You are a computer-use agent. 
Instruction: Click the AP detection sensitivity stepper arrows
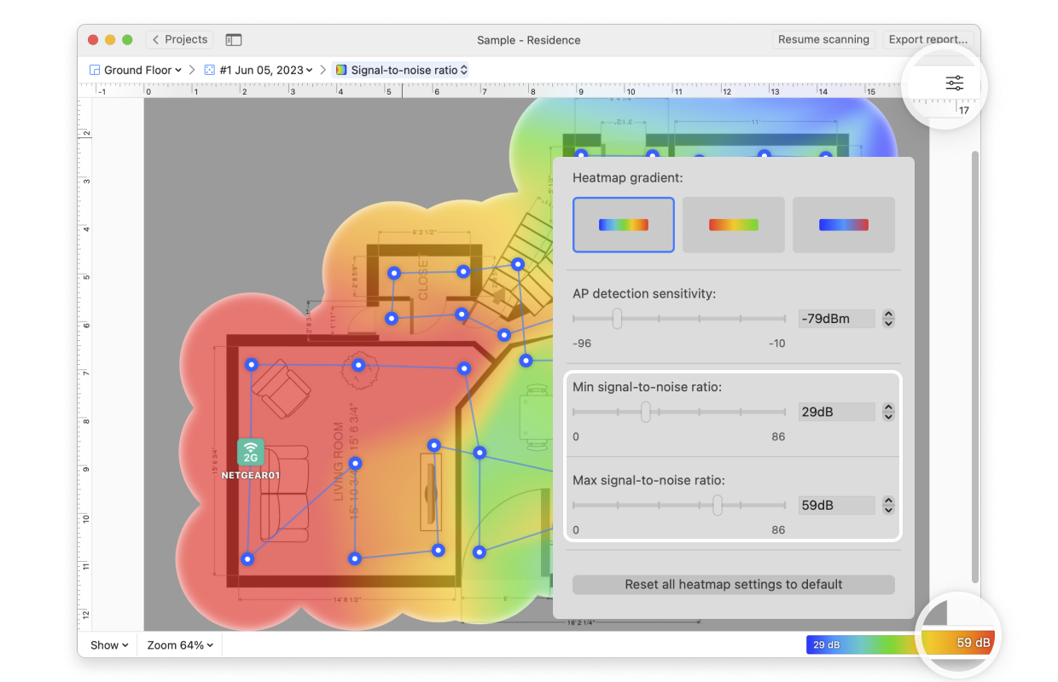888,319
